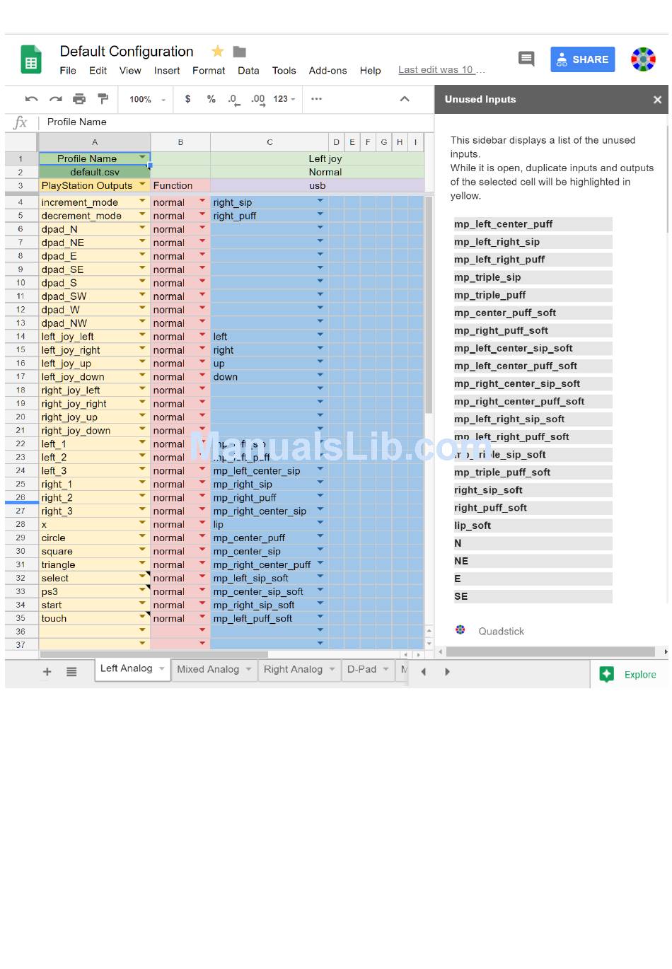Click the print toolbar icon
Viewport: 672px width, 969px height.
point(79,99)
